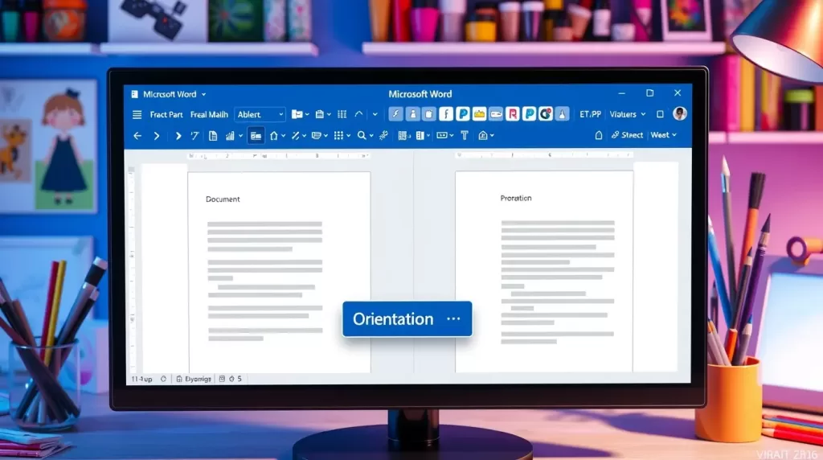The image size is (823, 460).
Task: Open the hamburger menu in the toolbar
Action: [x=137, y=114]
